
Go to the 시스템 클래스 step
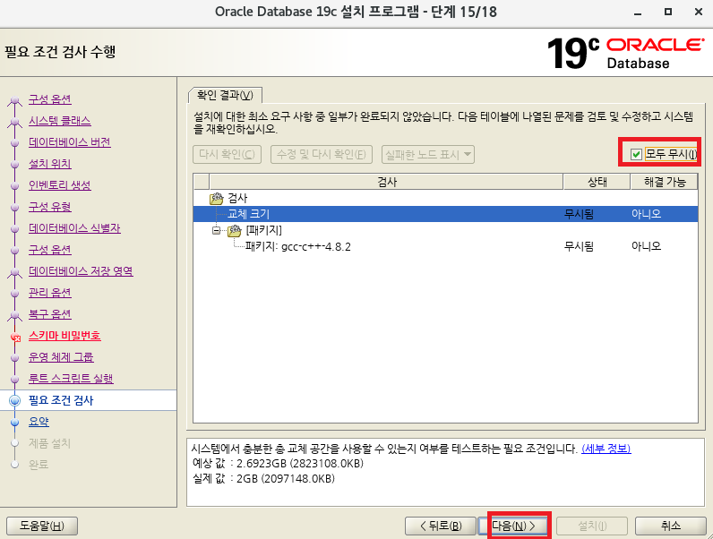tap(60, 121)
